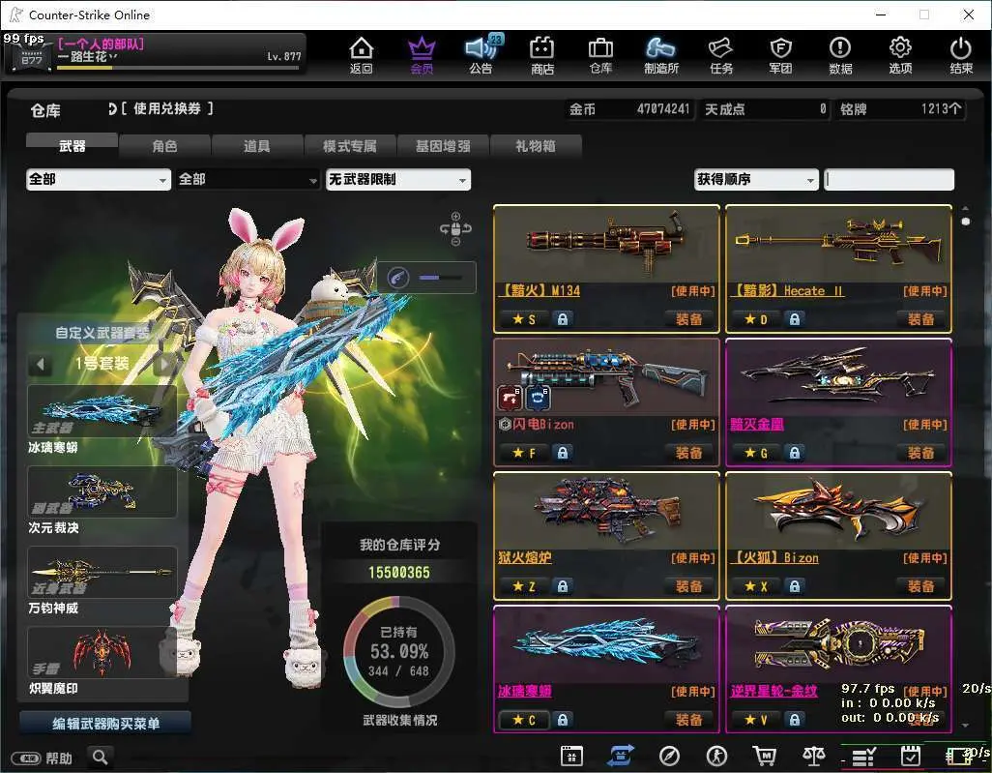This screenshot has height=773, width=992.
Task: Click the lock icon on 黯灭金凰
Action: pos(794,453)
